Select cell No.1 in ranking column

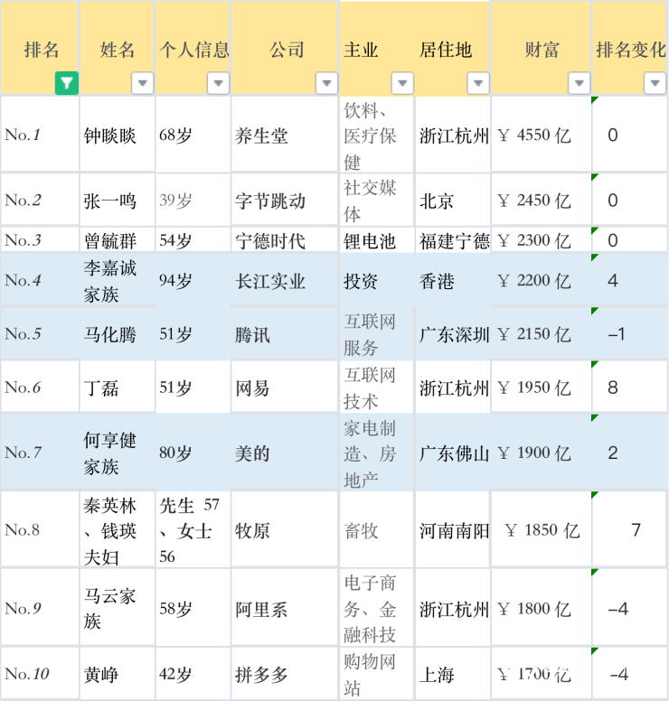click(40, 134)
